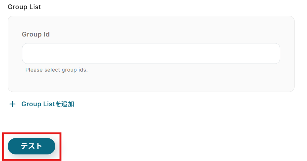Screen dimensions: 307x161
Task: Click the Group Listを追加 text
Action: click(48, 104)
